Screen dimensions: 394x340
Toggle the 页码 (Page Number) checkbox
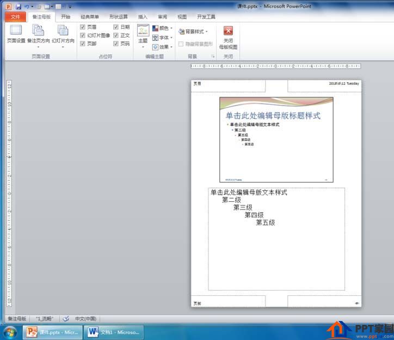pos(115,44)
